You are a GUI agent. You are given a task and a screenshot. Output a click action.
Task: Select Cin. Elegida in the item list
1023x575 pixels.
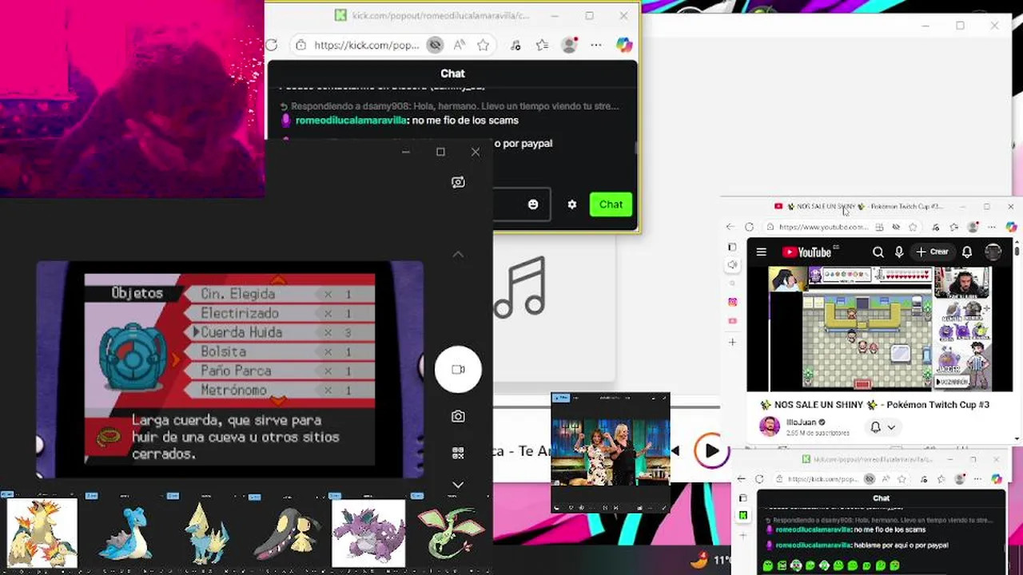279,294
